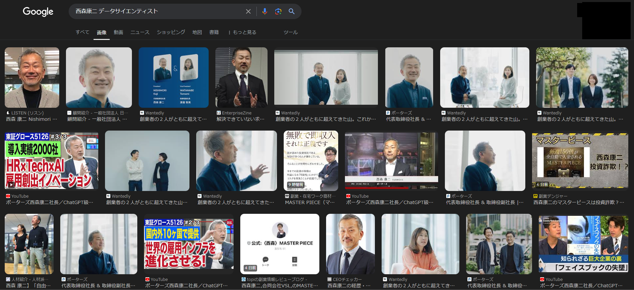The height and width of the screenshot is (290, 634).
Task: Go to the 地図 tab
Action: tap(197, 32)
